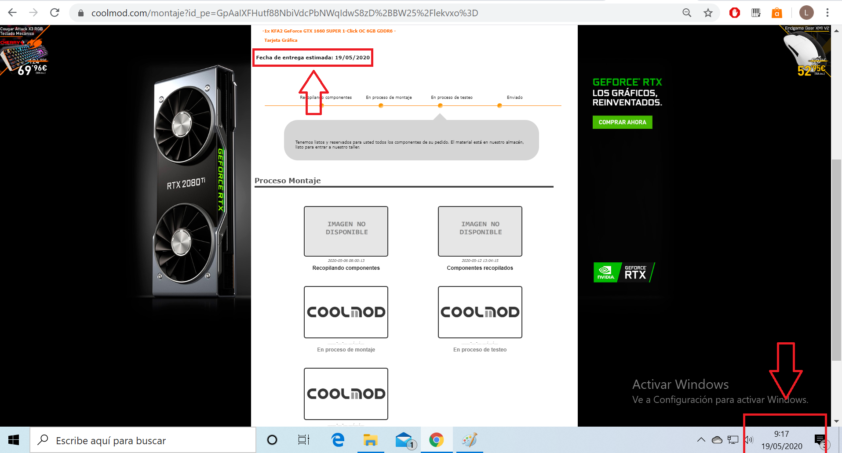Open the Windows Start menu

click(14, 440)
